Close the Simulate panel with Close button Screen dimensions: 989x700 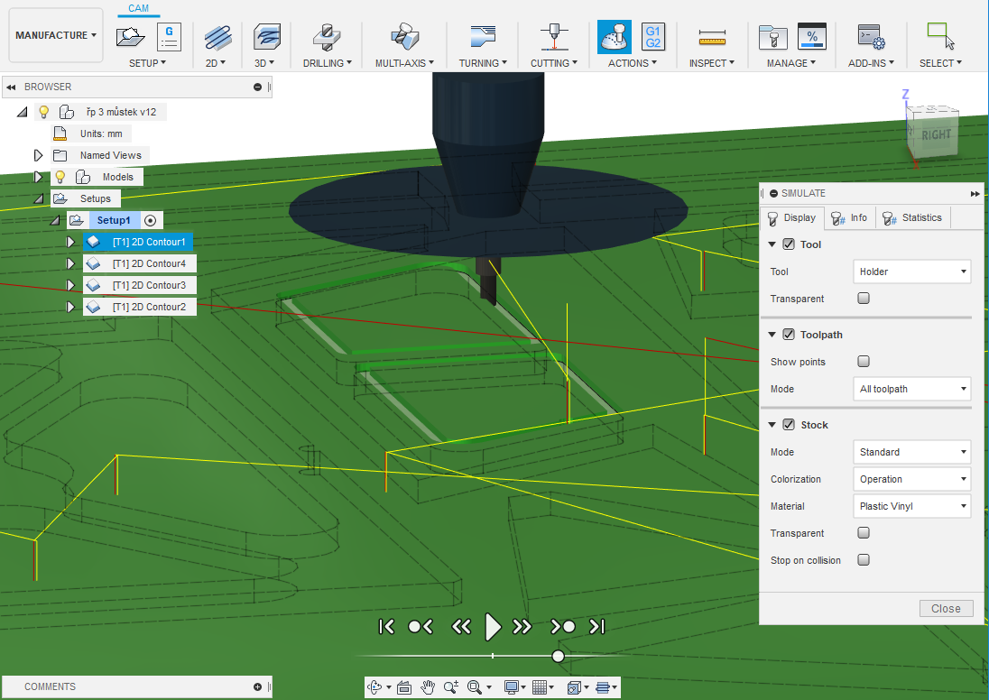[946, 608]
